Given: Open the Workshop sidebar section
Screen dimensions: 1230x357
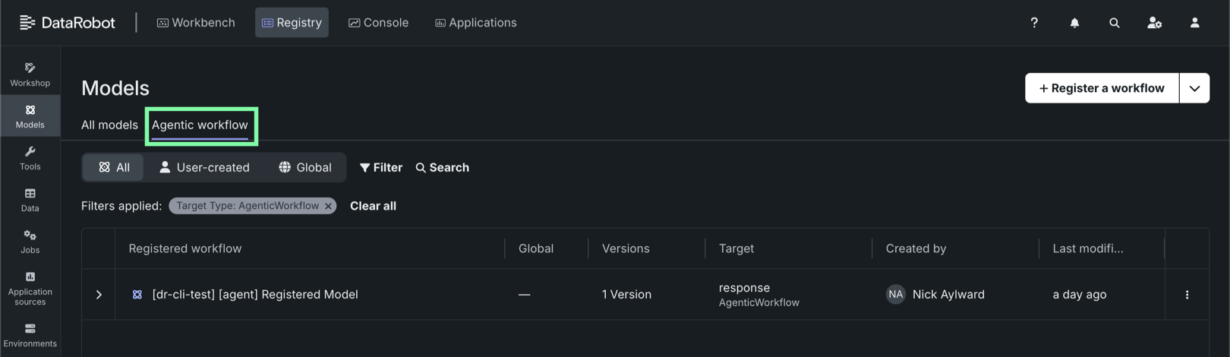Looking at the screenshot, I should pyautogui.click(x=30, y=74).
